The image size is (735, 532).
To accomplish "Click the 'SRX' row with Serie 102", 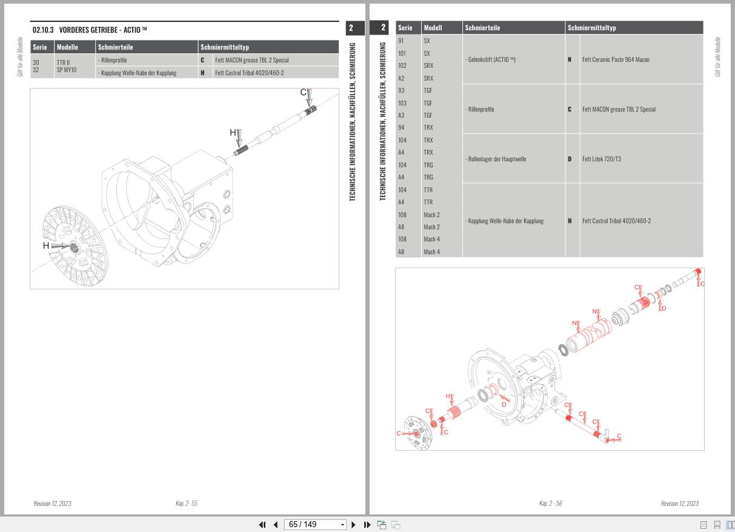I will 428,66.
